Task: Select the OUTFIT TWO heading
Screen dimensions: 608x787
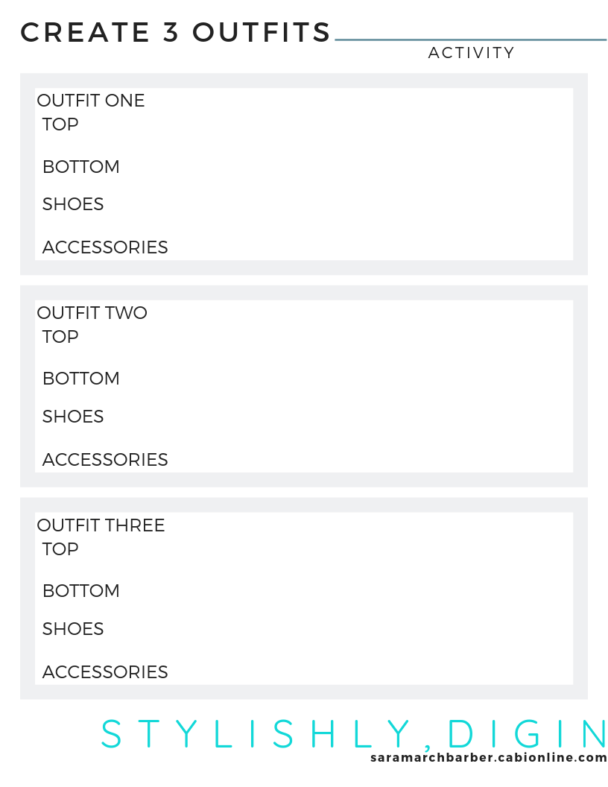Action: (x=92, y=313)
